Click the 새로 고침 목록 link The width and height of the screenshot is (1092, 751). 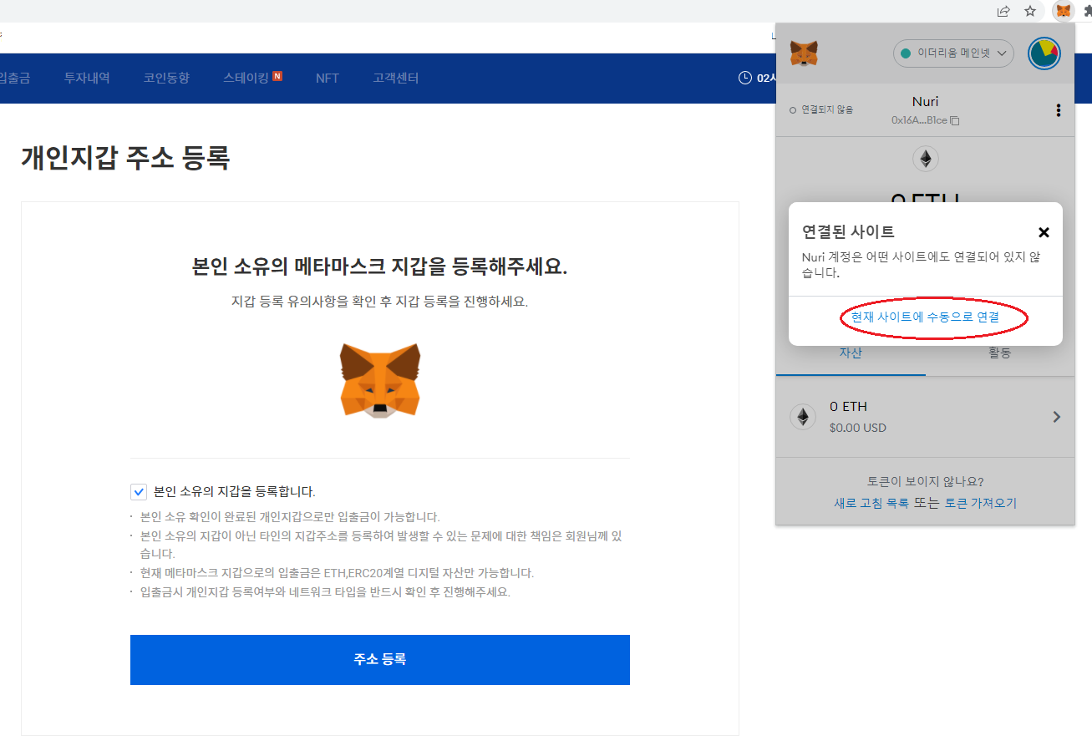[x=871, y=503]
